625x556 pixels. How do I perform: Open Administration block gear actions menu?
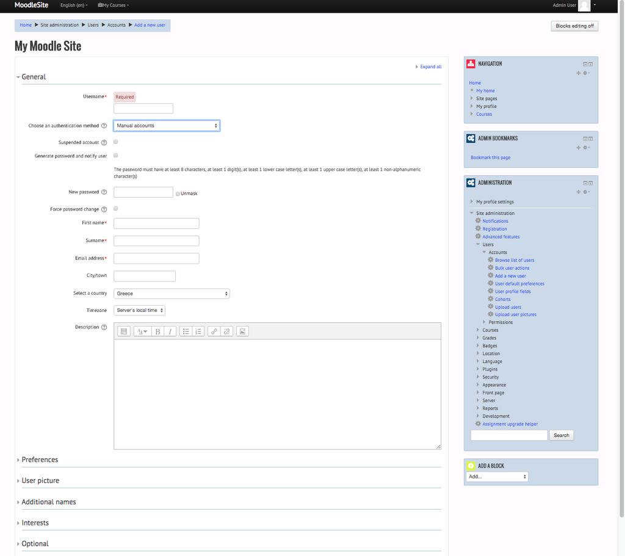pyautogui.click(x=587, y=192)
